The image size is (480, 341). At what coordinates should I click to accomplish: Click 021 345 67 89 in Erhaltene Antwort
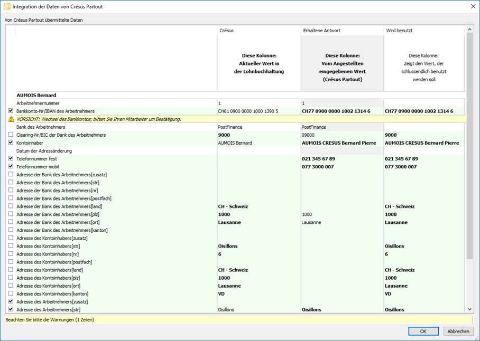coord(318,159)
